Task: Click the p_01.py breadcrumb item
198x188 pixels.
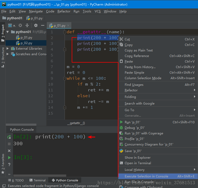Action: (x=35, y=18)
